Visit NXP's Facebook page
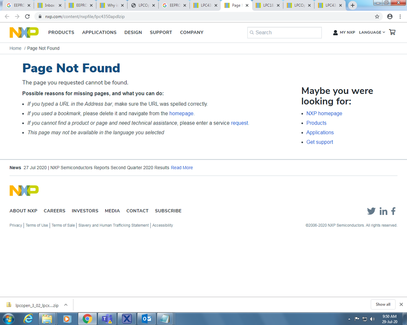 point(394,211)
